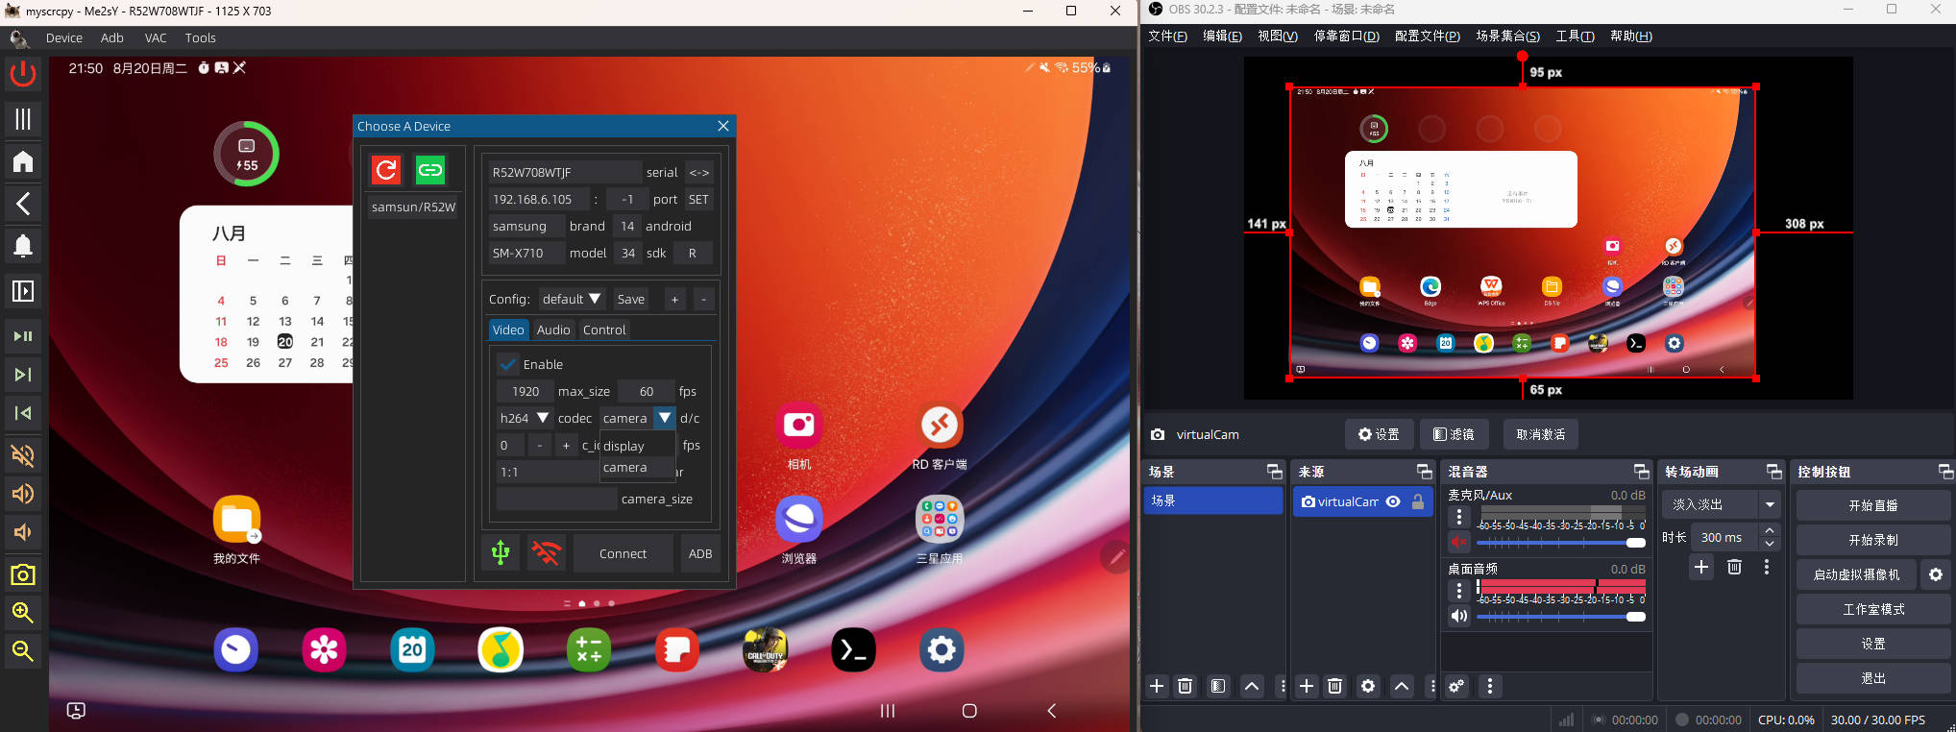Click the home icon in myscrcpy sidebar
Viewport: 1956px width, 732px height.
(x=23, y=160)
